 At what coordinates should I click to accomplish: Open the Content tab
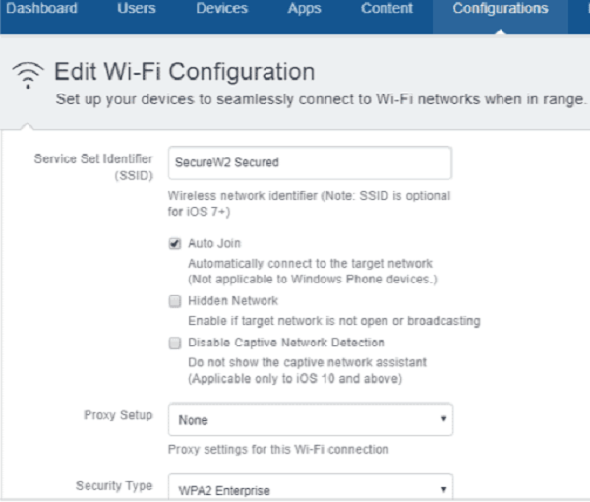click(386, 9)
